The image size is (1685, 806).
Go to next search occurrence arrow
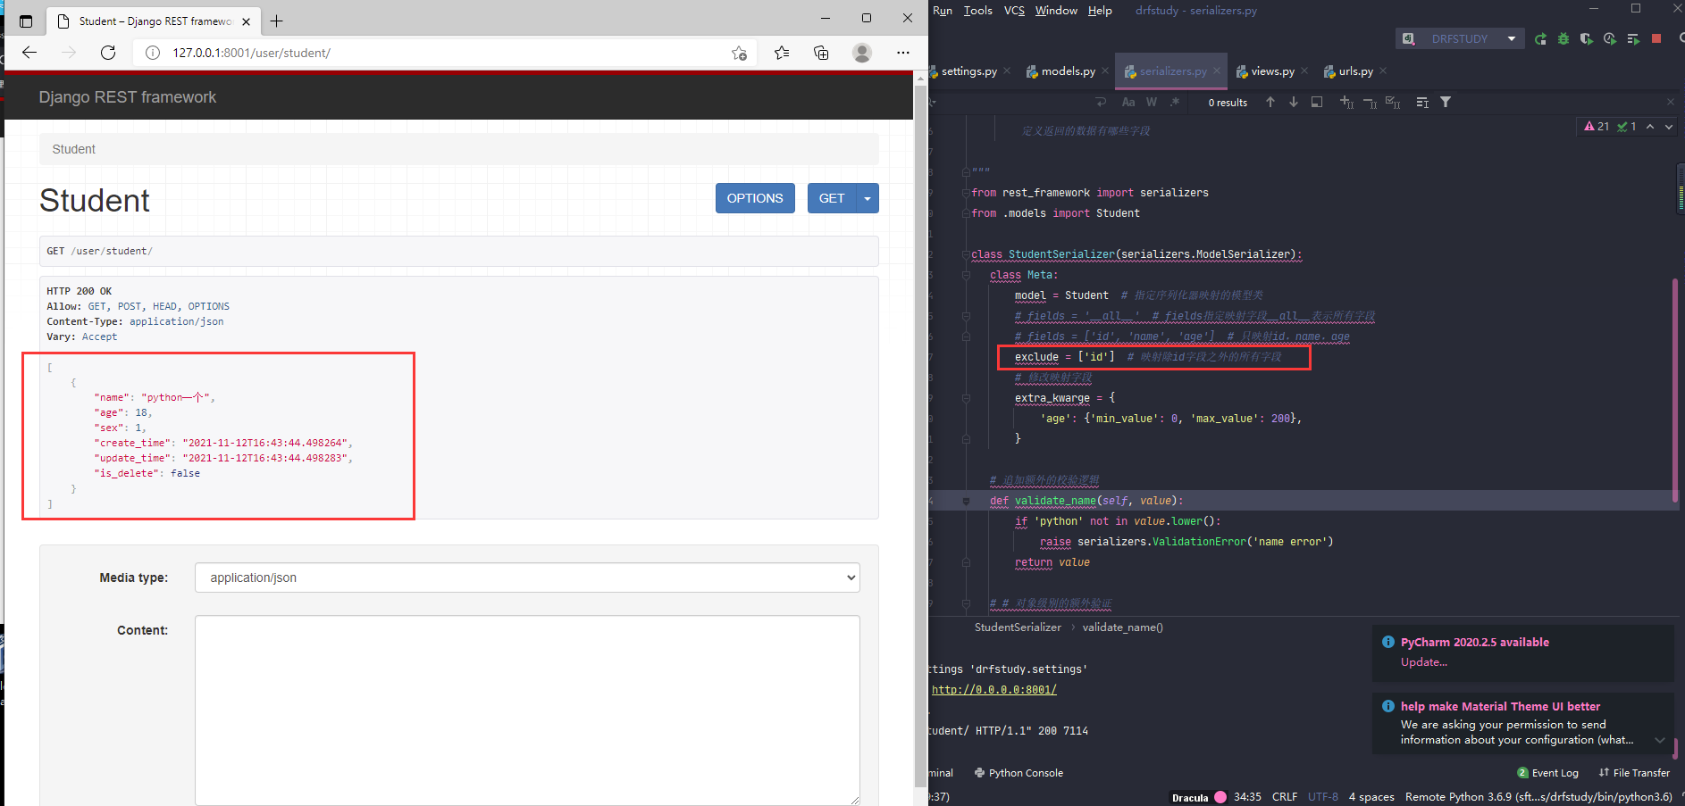(x=1294, y=102)
